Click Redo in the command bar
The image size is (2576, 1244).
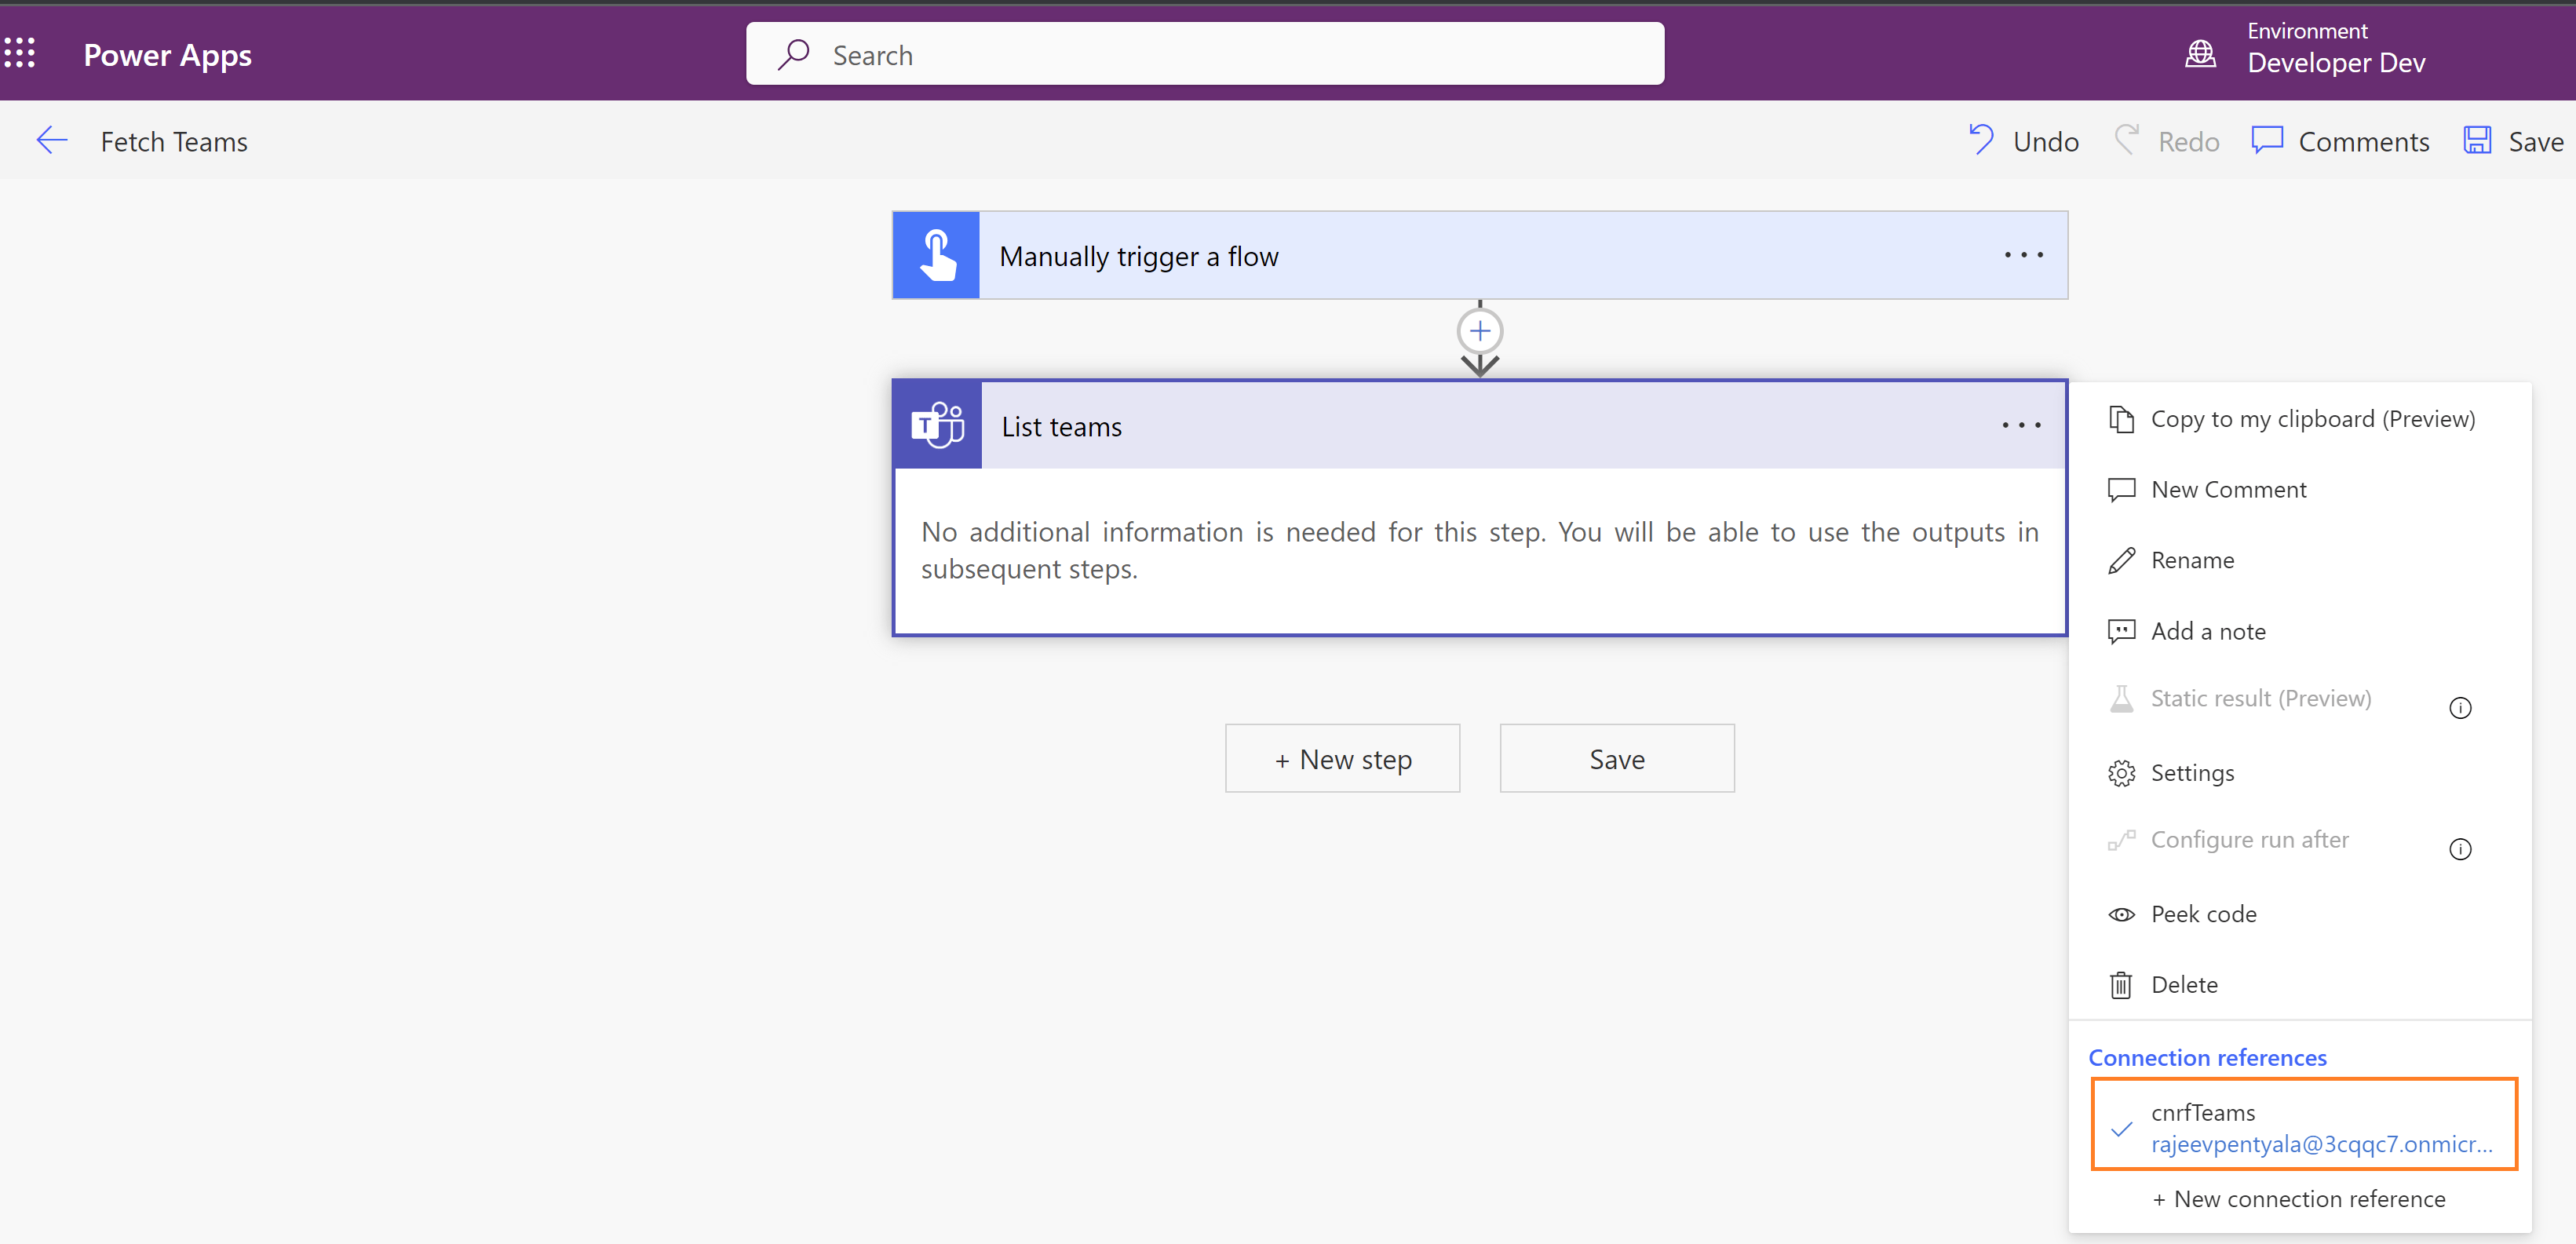(x=2166, y=141)
